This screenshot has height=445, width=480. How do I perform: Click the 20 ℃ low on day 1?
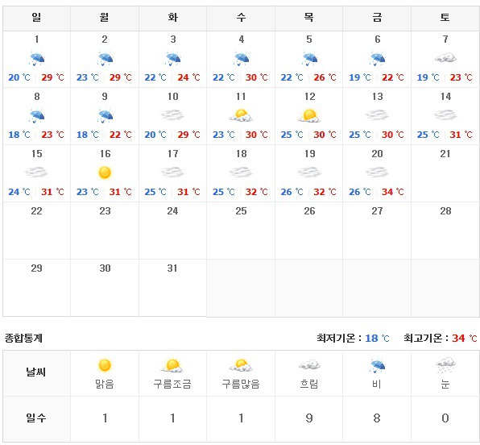point(19,77)
